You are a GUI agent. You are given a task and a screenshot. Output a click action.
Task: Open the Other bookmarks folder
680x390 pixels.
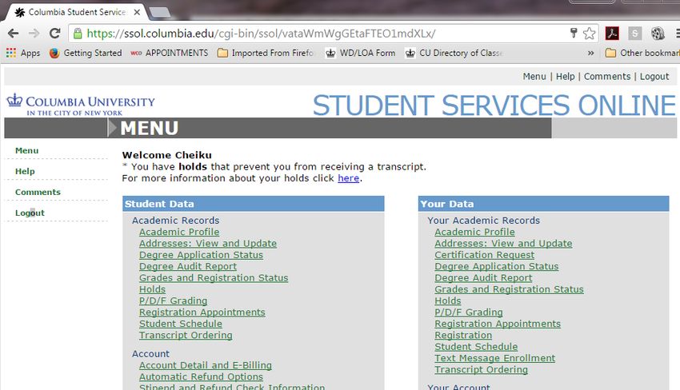pos(642,53)
